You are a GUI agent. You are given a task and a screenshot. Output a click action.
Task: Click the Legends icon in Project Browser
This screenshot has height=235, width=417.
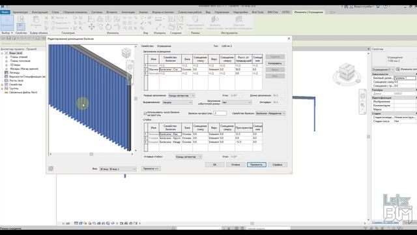coord(7,72)
